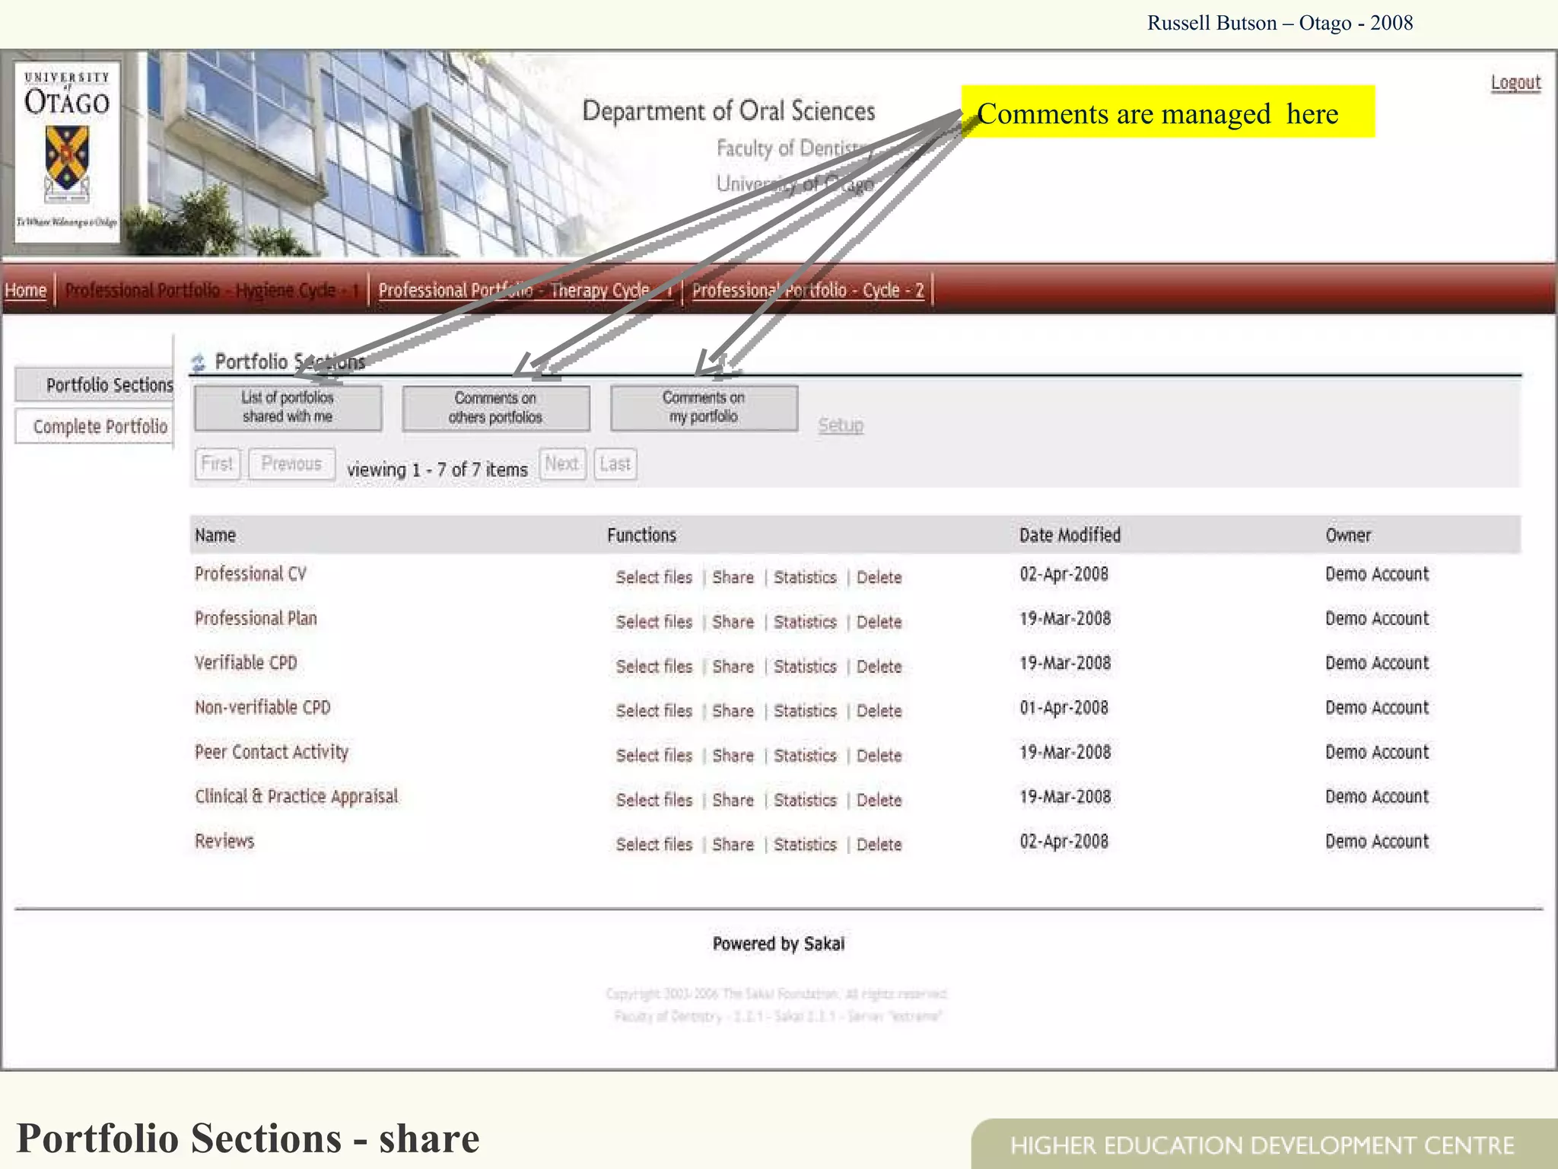Open Professional Portfolio - Cycle - 2 tab
Viewport: 1558px width, 1169px height.
(808, 290)
